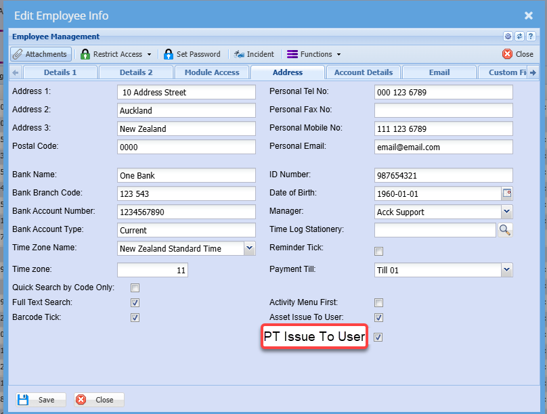Open the Functions dropdown menu
547x414 pixels.
point(313,54)
